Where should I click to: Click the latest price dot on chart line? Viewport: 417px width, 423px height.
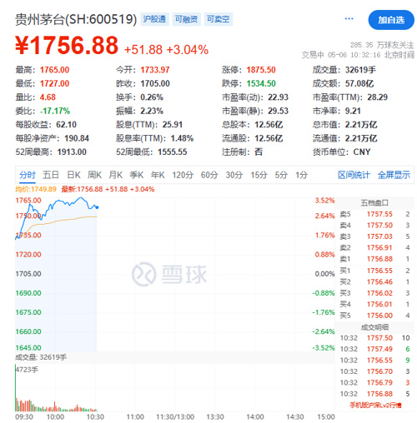click(x=97, y=207)
